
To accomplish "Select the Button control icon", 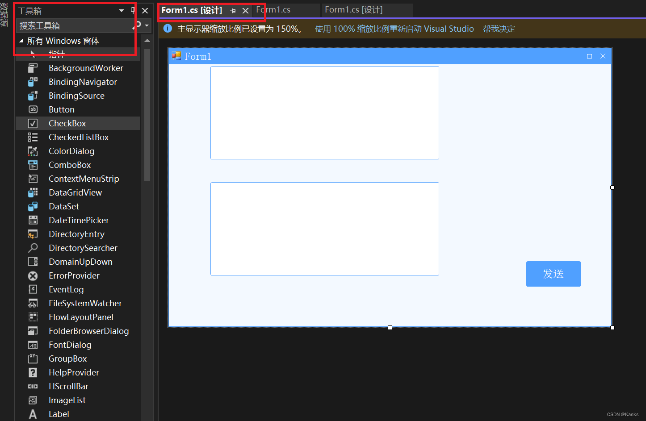I will coord(33,109).
